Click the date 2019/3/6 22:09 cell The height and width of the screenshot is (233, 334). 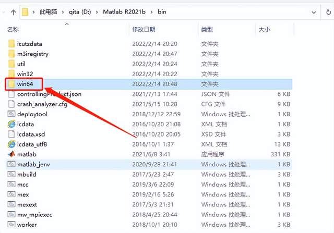click(x=153, y=185)
